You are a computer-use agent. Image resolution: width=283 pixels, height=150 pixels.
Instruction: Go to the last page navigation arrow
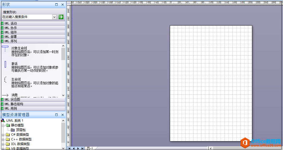pos(82,148)
